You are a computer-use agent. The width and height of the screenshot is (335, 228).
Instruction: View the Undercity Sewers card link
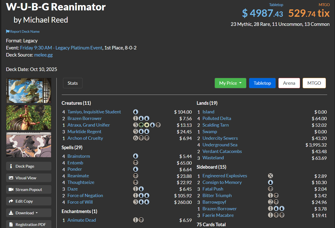pyautogui.click(x=220, y=138)
